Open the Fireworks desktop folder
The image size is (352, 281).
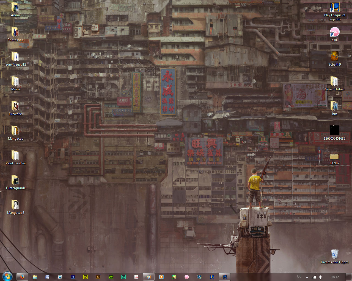coord(15,108)
